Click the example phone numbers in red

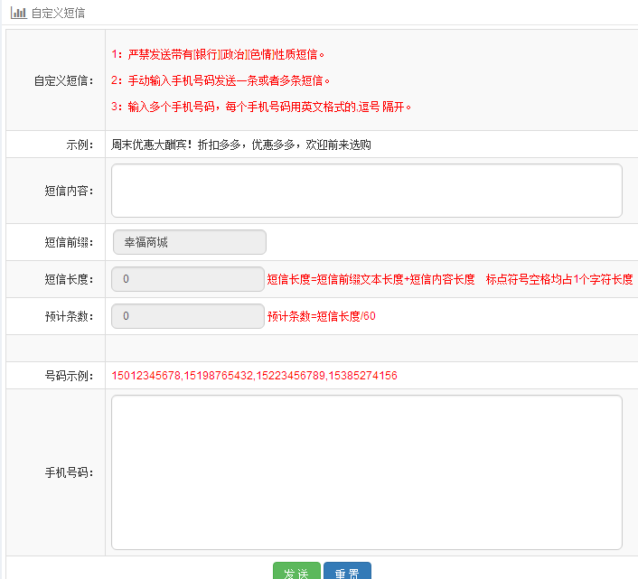pyautogui.click(x=254, y=376)
